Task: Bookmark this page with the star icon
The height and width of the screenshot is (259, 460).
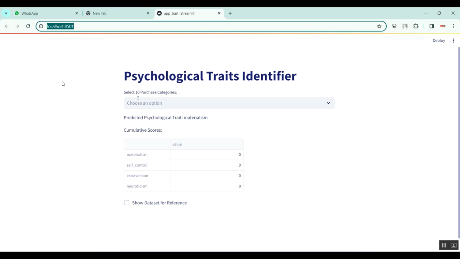Action: pyautogui.click(x=379, y=26)
